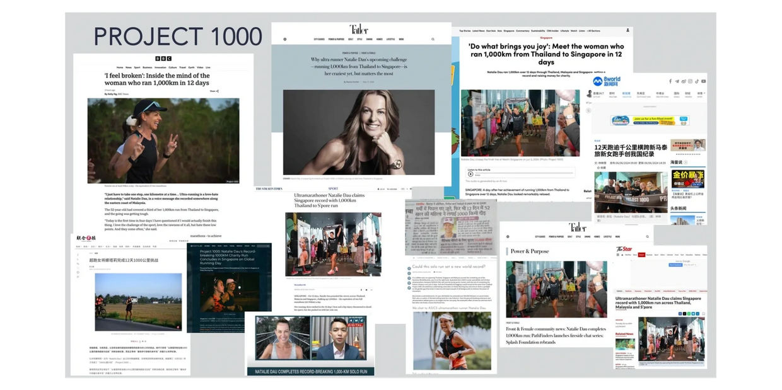Click the Tatler logo above the upcoming challenge article
782x390 pixels.
[359, 29]
